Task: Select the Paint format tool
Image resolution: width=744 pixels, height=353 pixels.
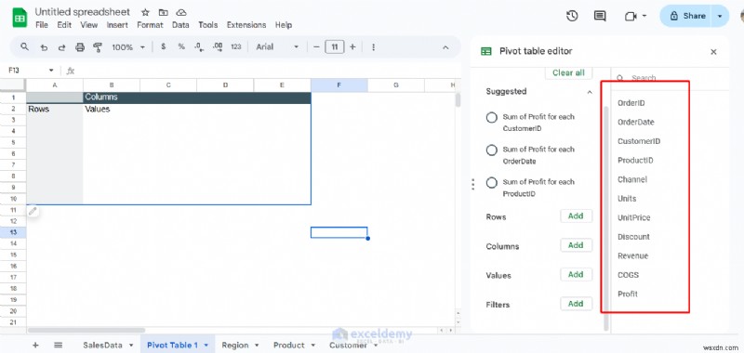Action: point(98,46)
